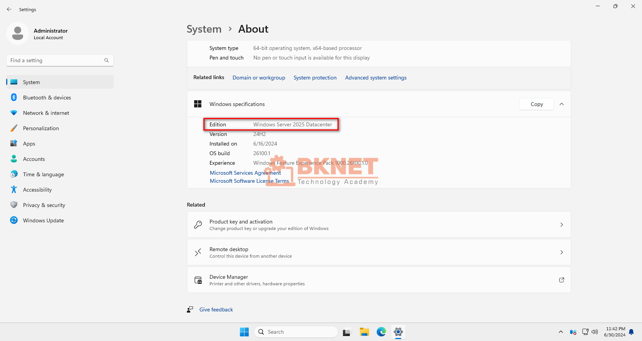The height and width of the screenshot is (341, 642).
Task: Open File Explorer from taskbar
Action: pyautogui.click(x=364, y=332)
